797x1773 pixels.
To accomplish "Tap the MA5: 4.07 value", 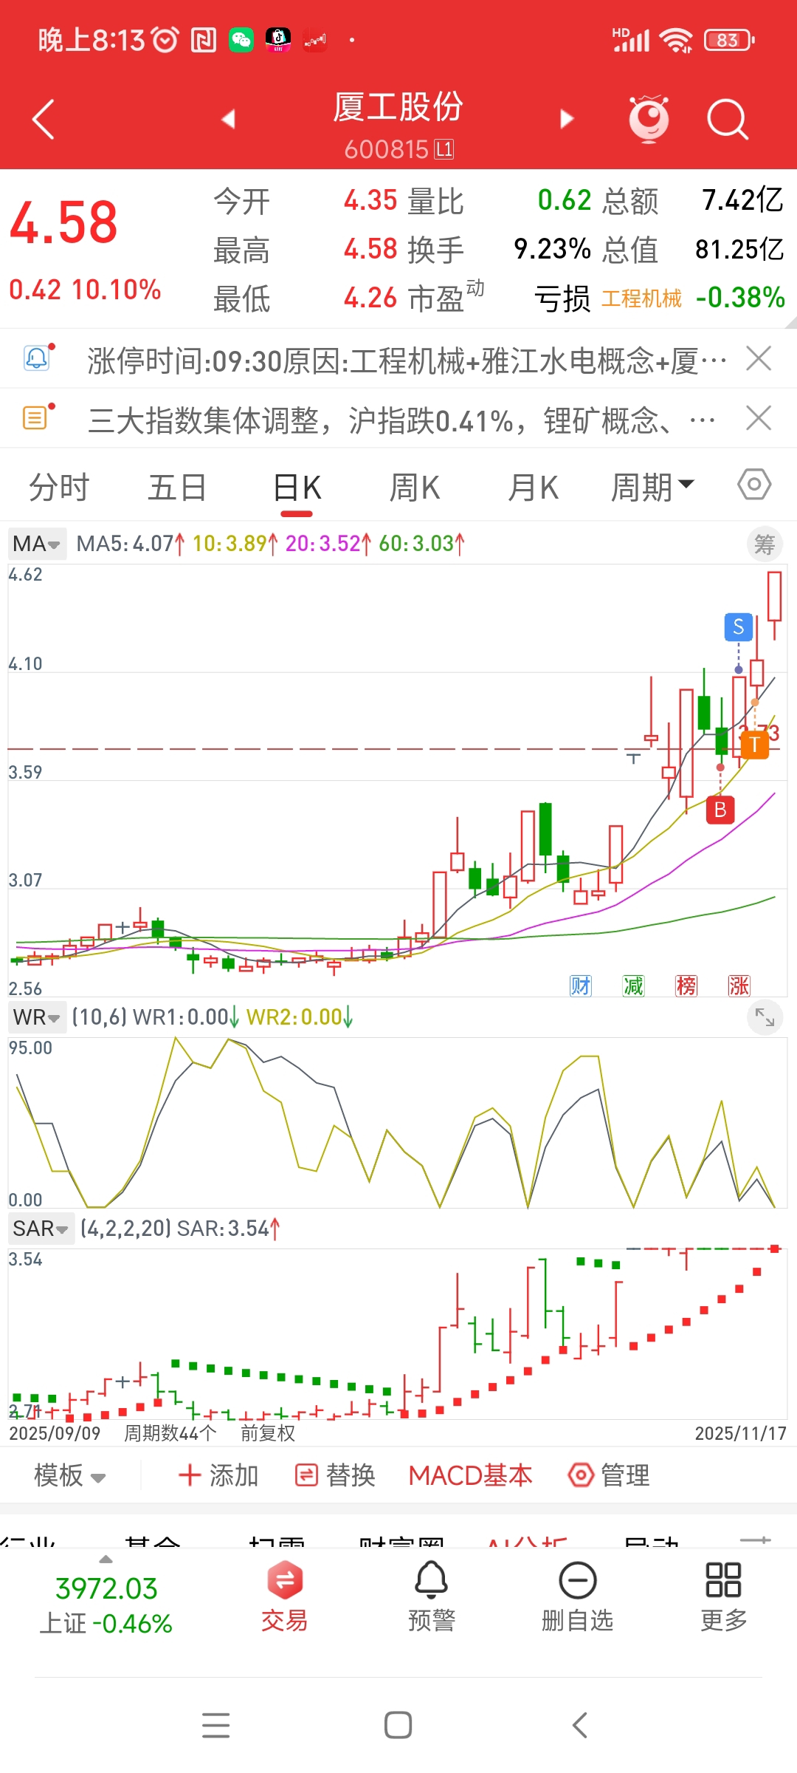I will 131,544.
